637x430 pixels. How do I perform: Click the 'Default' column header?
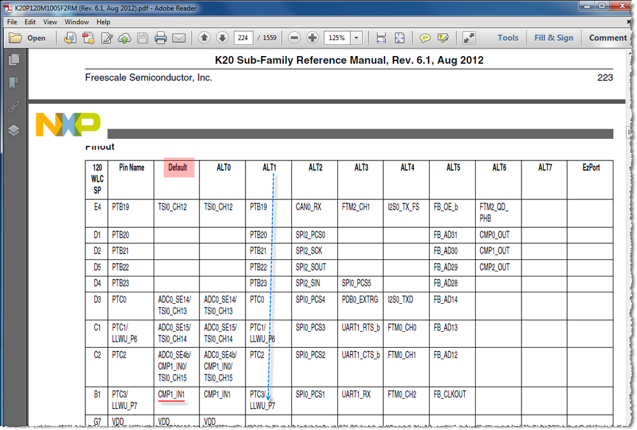pos(177,168)
